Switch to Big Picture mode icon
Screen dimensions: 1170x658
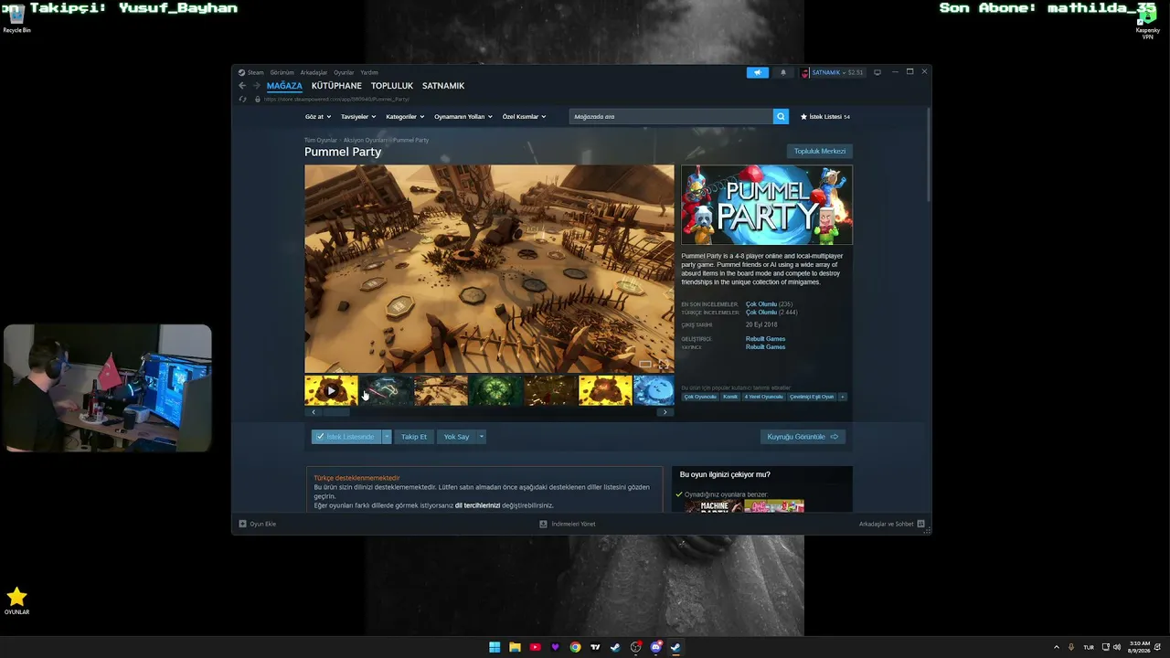(877, 72)
